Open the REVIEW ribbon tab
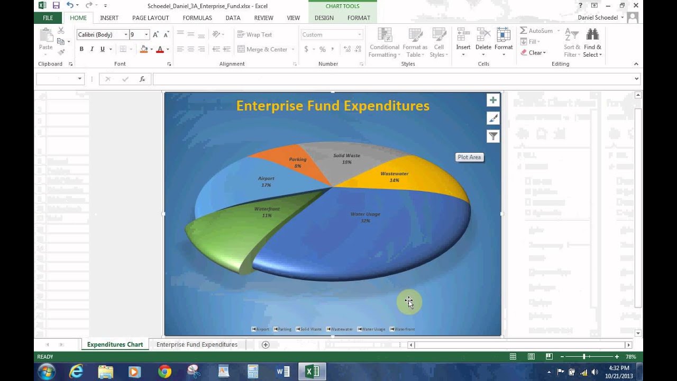 (x=263, y=17)
